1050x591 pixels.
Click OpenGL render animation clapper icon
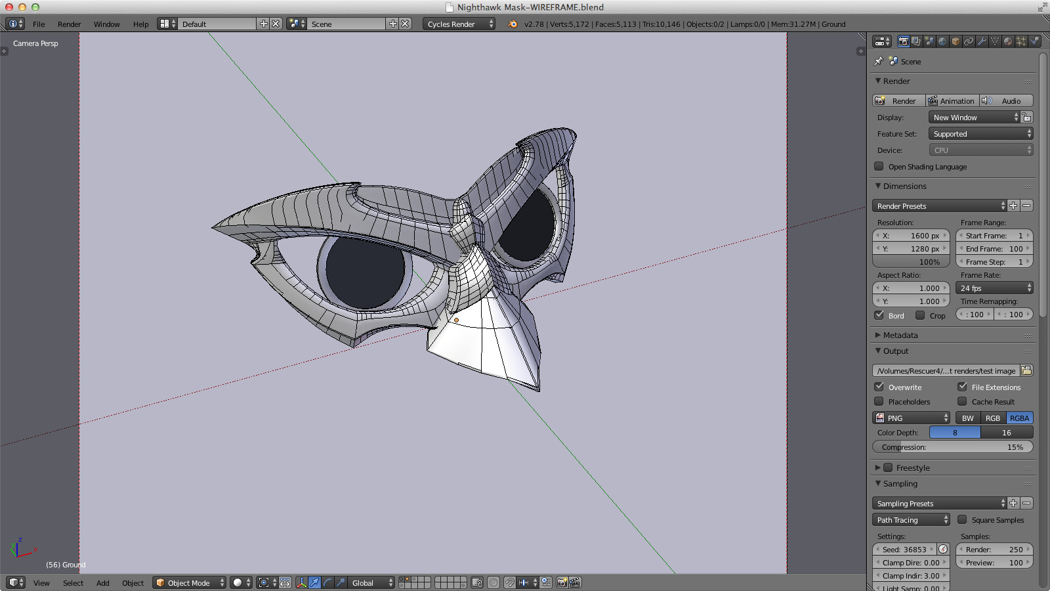tap(575, 582)
